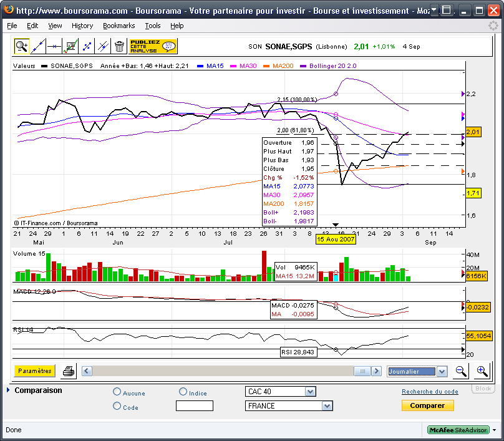Select the Aucune comparison radio button
Viewport: 504px width, 441px height.
click(117, 392)
